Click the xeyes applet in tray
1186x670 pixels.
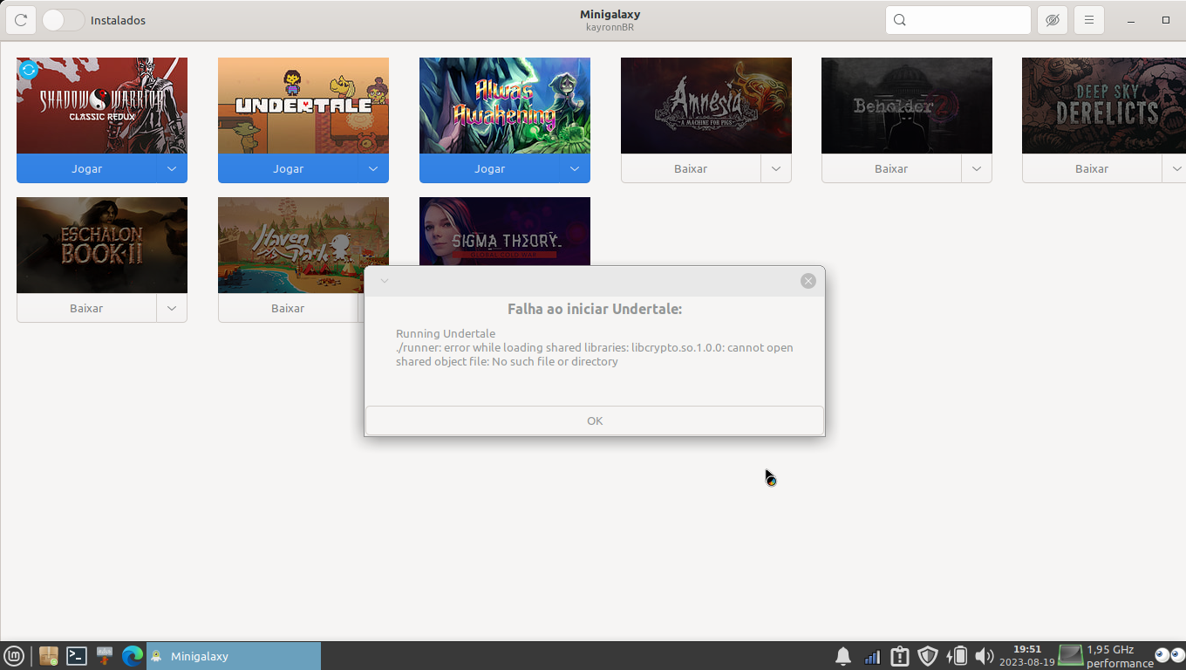[x=1169, y=655]
